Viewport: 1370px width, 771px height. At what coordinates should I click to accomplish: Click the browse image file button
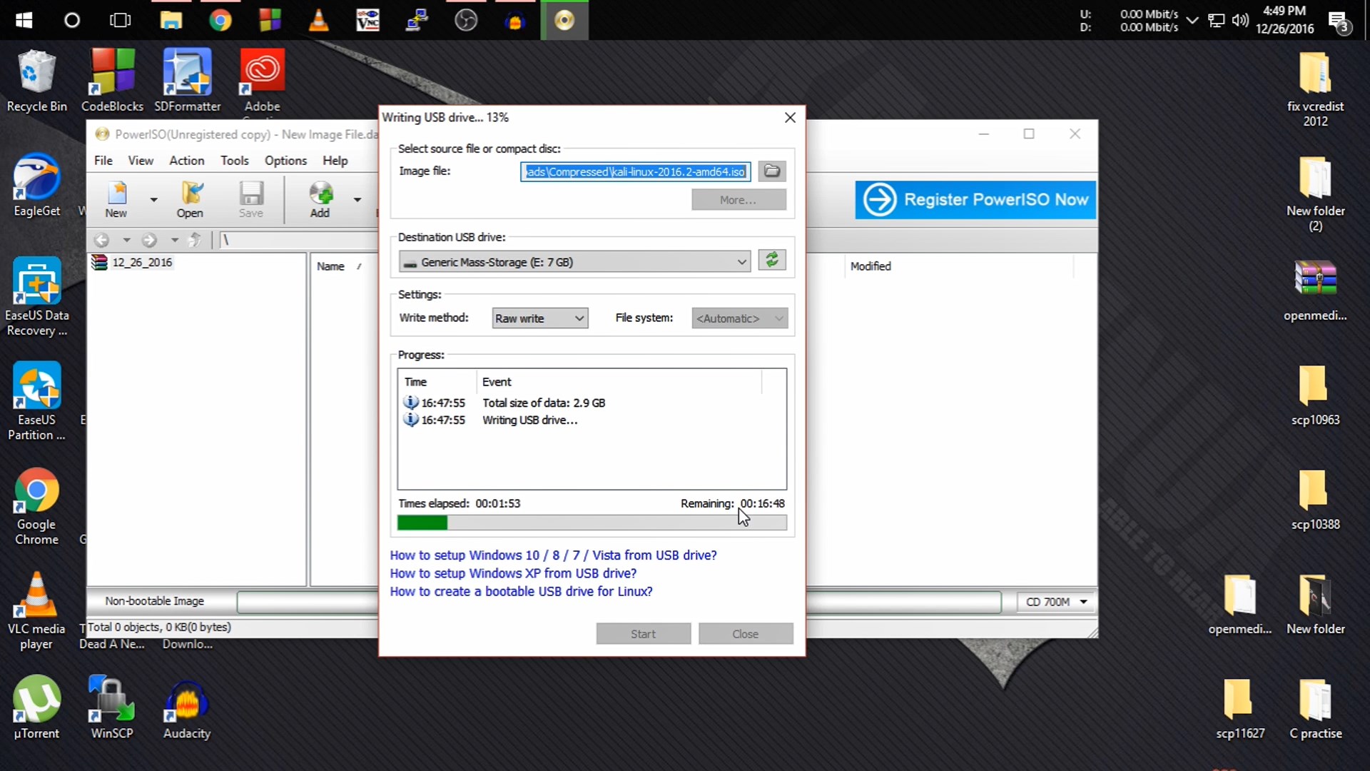click(x=771, y=171)
